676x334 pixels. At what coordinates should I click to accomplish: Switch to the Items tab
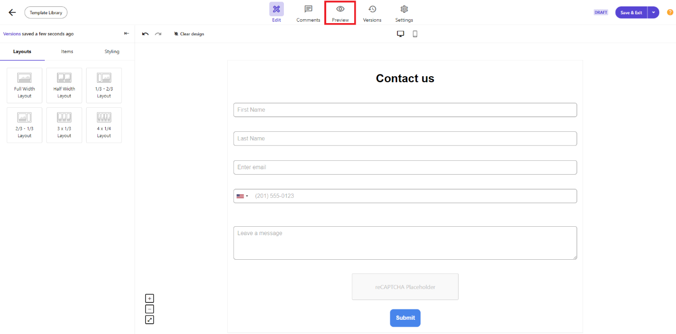[x=67, y=52]
